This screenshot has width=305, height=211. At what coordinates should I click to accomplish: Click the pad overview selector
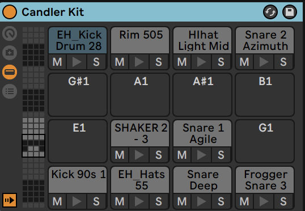pyautogui.click(x=33, y=146)
